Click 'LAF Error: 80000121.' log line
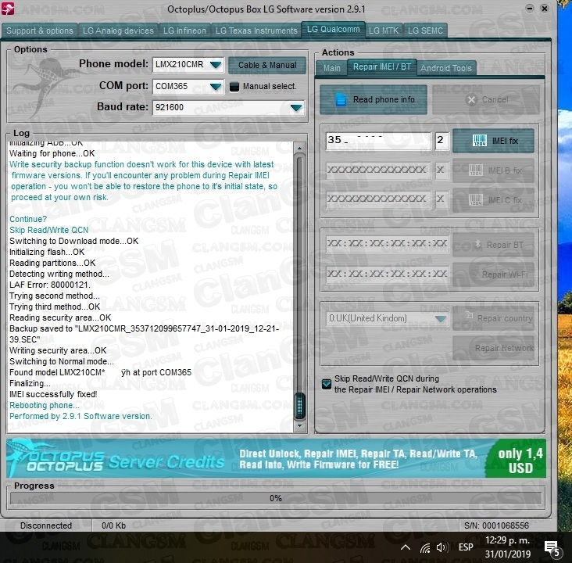 (x=50, y=285)
